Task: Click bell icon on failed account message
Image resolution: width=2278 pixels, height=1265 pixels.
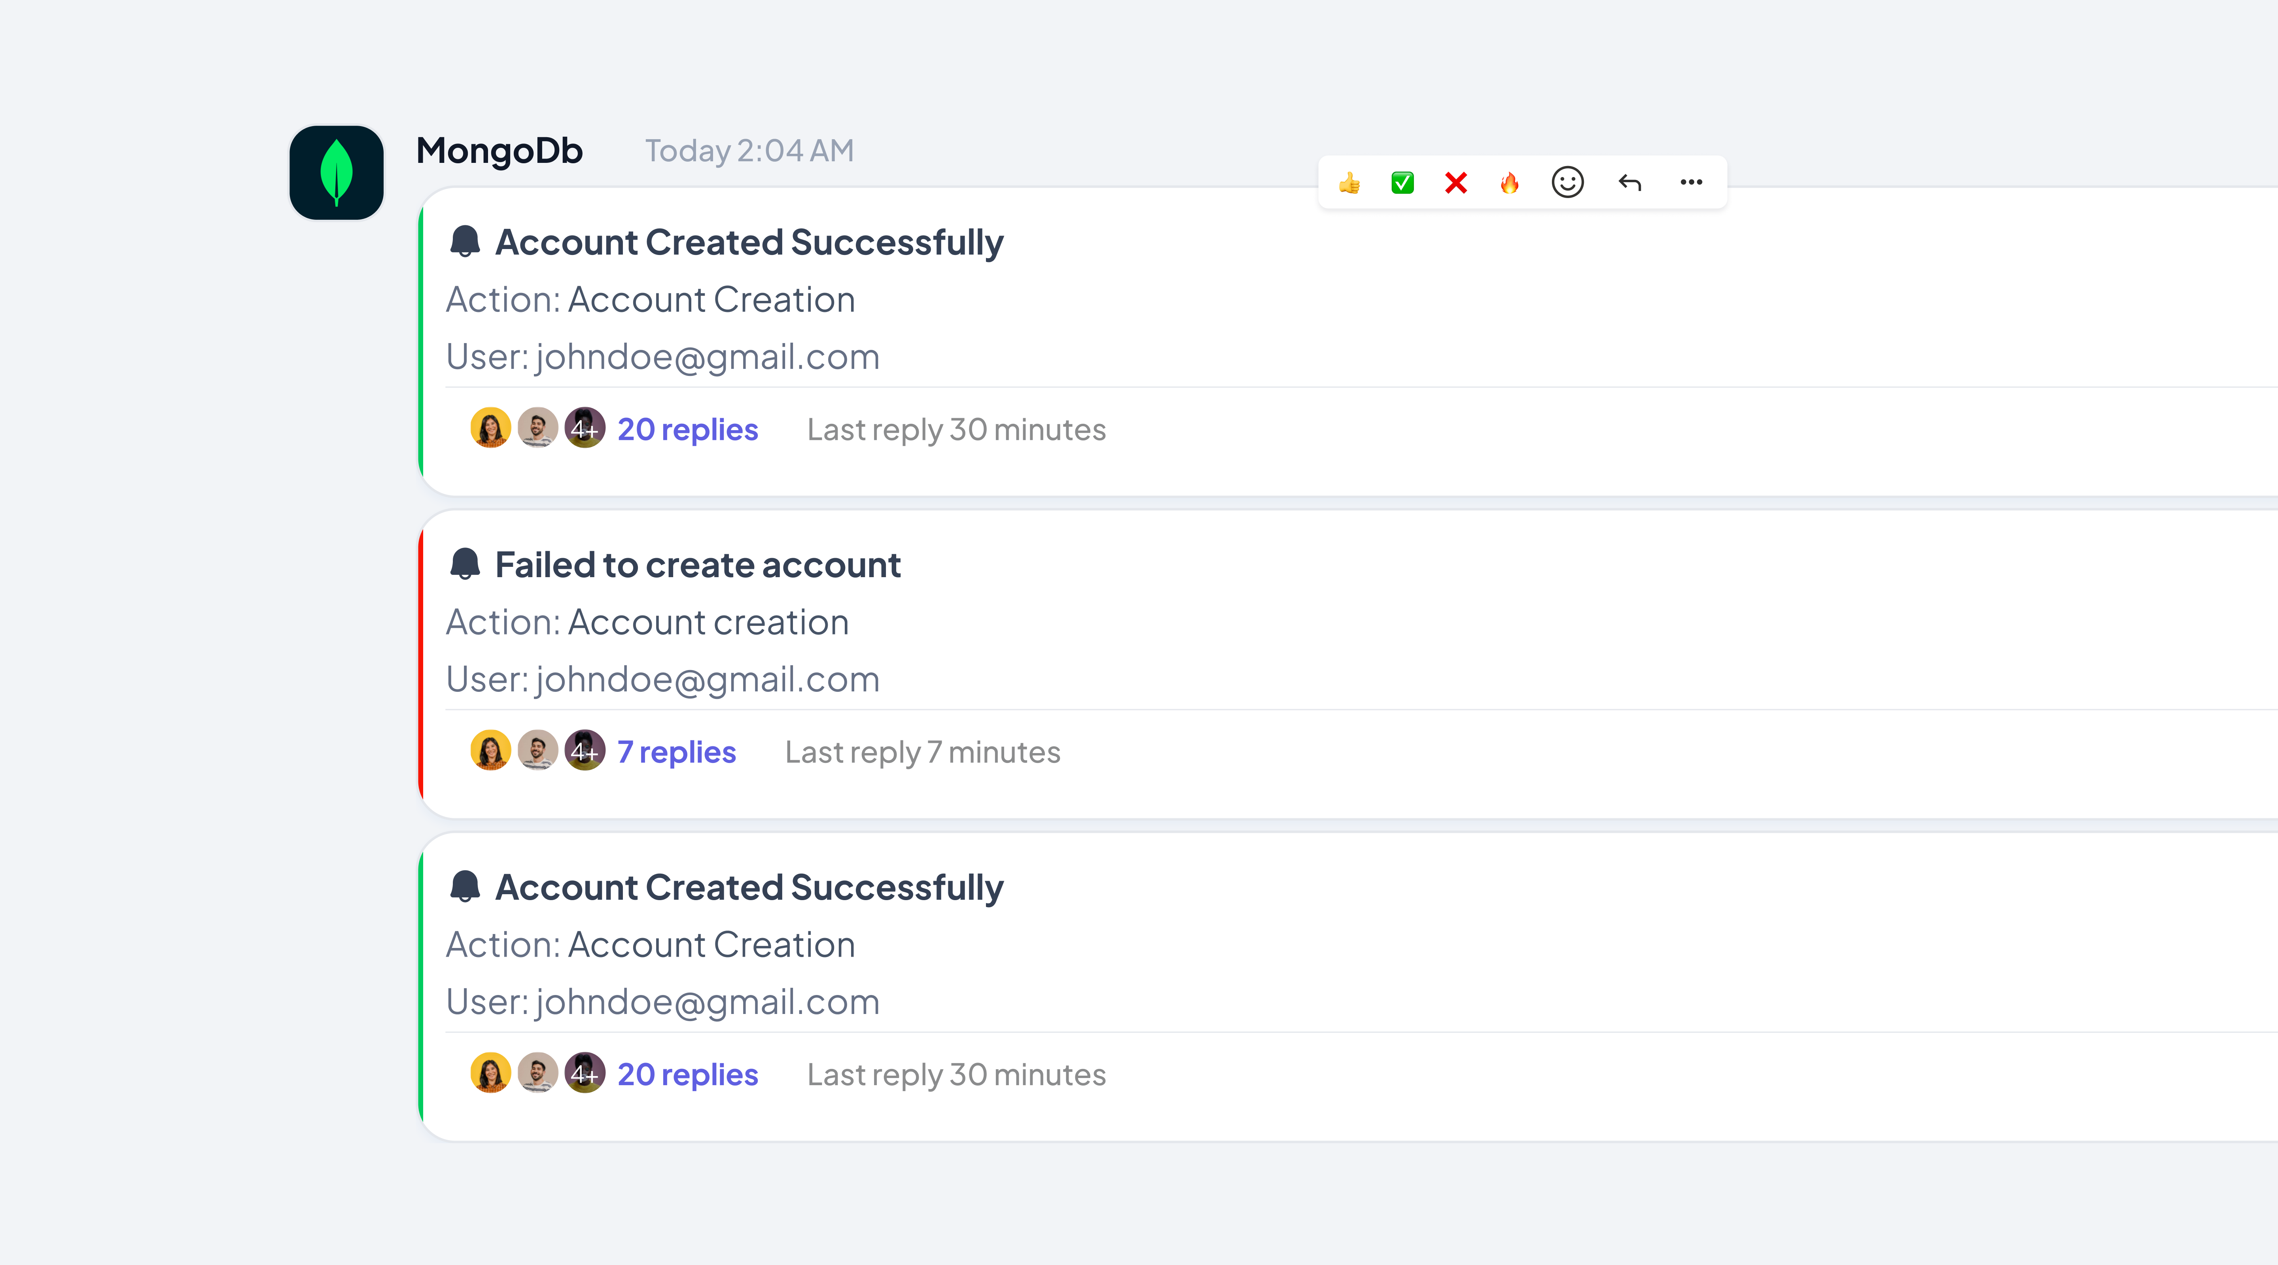Action: (x=465, y=564)
